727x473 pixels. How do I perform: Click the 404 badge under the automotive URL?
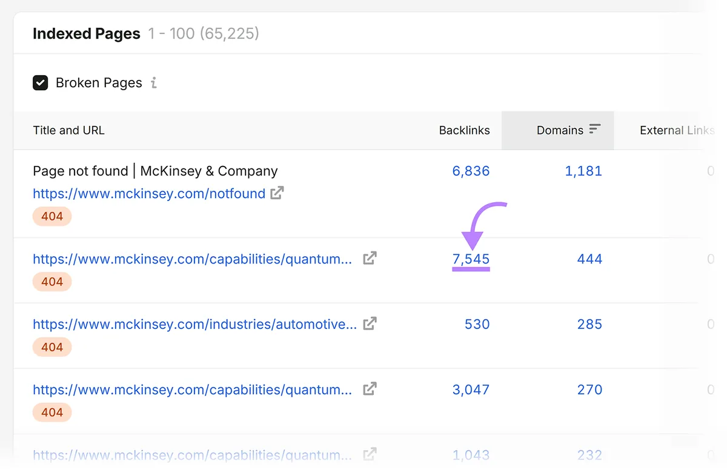[x=52, y=347]
